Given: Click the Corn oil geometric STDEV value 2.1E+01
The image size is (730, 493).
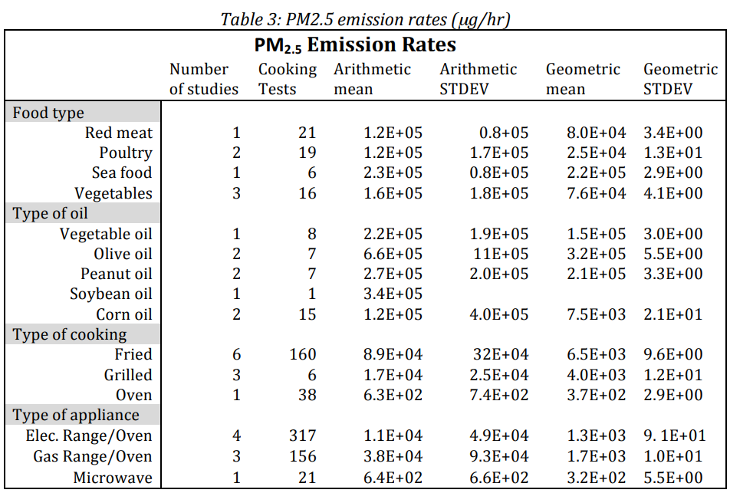Looking at the screenshot, I should click(672, 314).
